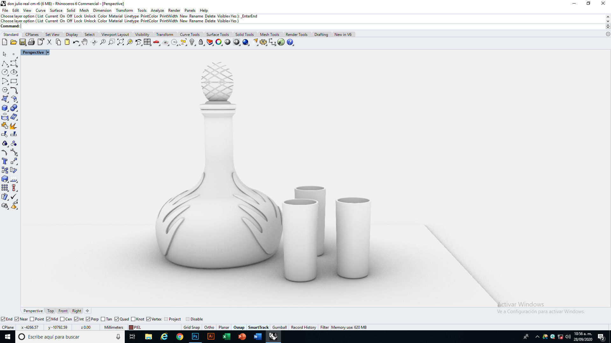Enable the Knot osnap checkbox
The width and height of the screenshot is (611, 343).
tap(133, 319)
